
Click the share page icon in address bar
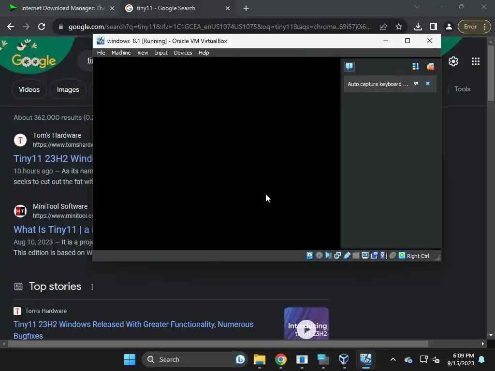383,27
